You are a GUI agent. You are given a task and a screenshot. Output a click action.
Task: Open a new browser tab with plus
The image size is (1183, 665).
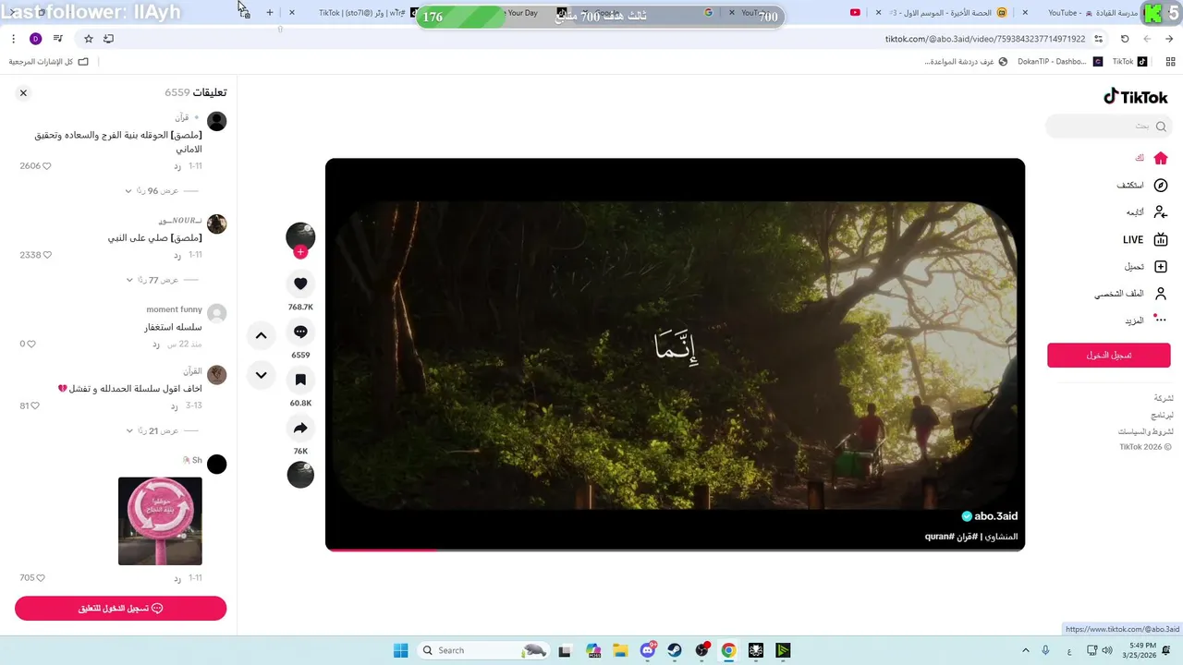[x=270, y=13]
